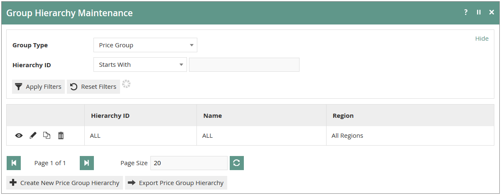Image resolution: width=501 pixels, height=195 pixels.
Task: Go to last page of results
Action: [87, 163]
